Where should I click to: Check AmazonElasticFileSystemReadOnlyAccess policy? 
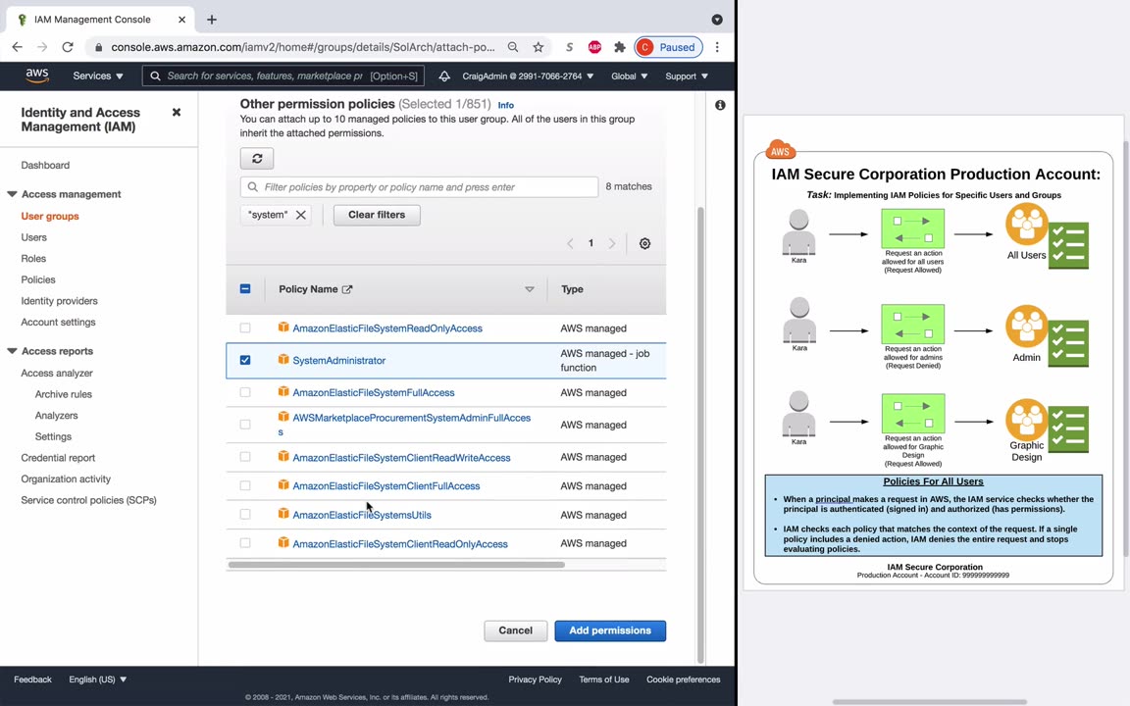coord(245,328)
